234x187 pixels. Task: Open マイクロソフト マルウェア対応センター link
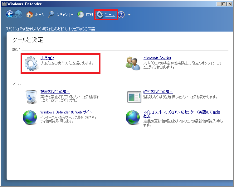click(x=182, y=114)
